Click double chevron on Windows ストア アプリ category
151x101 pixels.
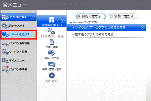pos(63,21)
